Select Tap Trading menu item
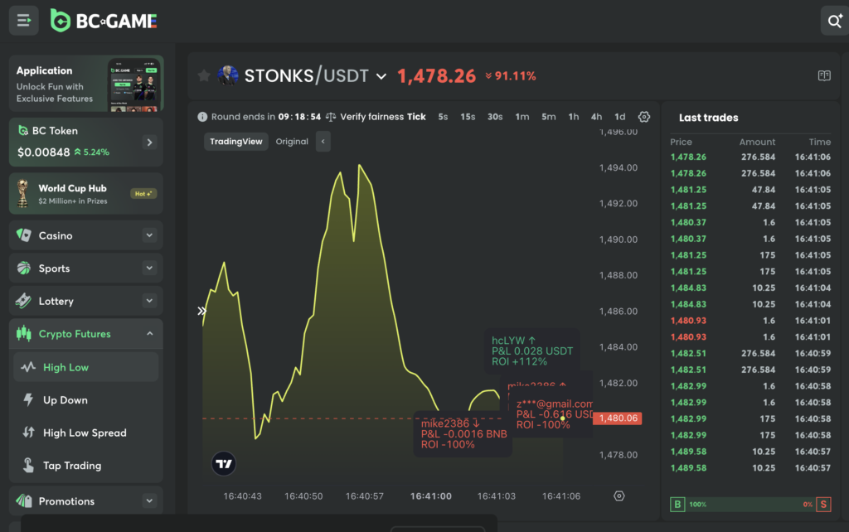Image resolution: width=849 pixels, height=532 pixels. pos(86,466)
